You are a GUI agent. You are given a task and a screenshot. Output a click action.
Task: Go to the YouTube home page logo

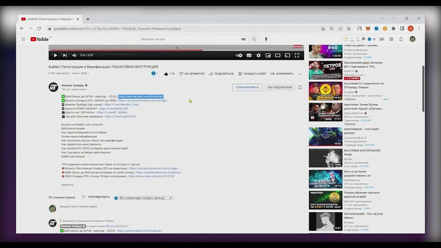click(40, 39)
